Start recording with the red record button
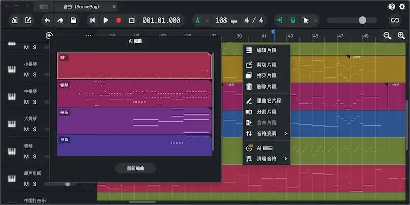This screenshot has height=205, width=410. click(119, 20)
